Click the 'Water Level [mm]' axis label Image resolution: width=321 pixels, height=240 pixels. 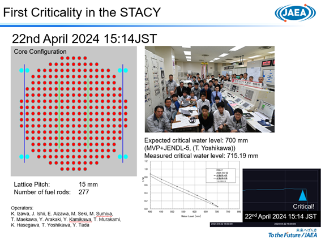pos(191,216)
